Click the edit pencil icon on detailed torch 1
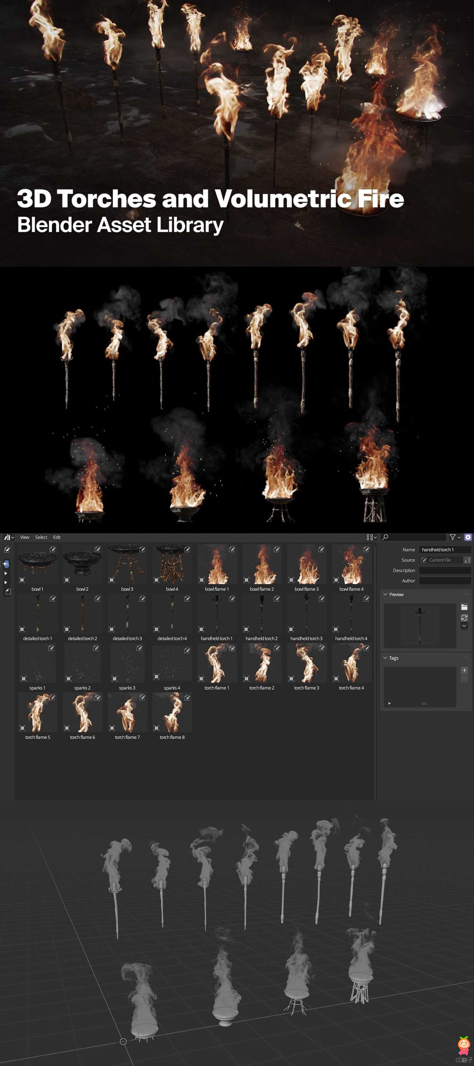 click(x=52, y=598)
